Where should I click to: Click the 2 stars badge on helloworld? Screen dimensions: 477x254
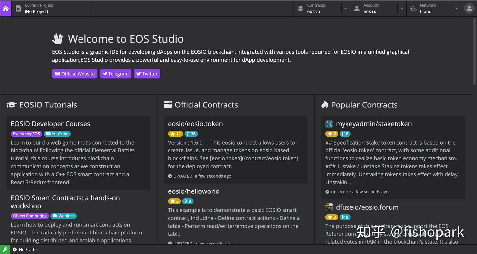pos(174,201)
